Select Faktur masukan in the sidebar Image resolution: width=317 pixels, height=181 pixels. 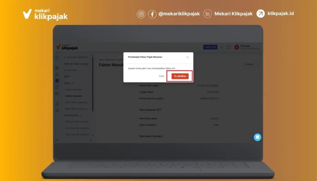tap(74, 96)
